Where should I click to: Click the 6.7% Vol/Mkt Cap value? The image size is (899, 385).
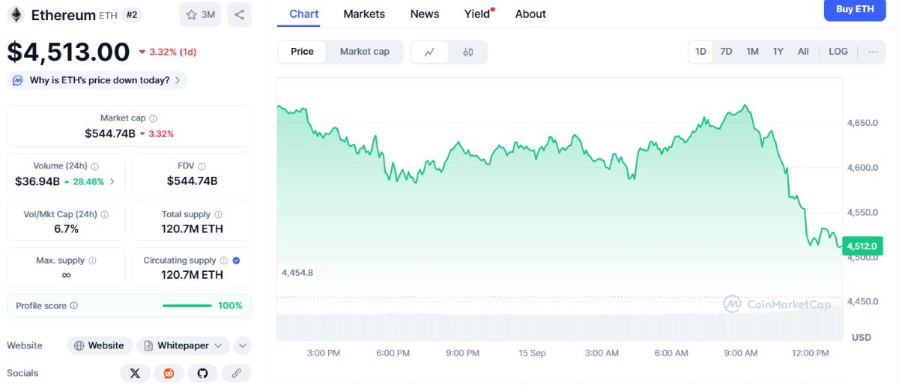pyautogui.click(x=66, y=228)
